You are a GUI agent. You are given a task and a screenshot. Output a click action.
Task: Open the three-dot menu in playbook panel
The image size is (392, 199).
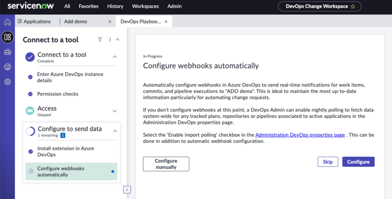pyautogui.click(x=110, y=39)
